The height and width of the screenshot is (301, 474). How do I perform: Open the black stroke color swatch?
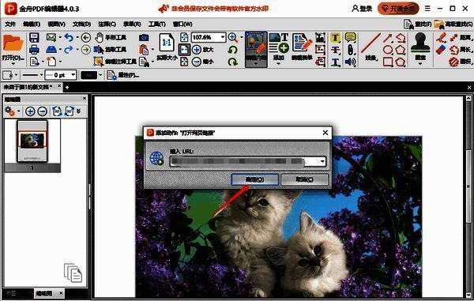click(x=88, y=75)
